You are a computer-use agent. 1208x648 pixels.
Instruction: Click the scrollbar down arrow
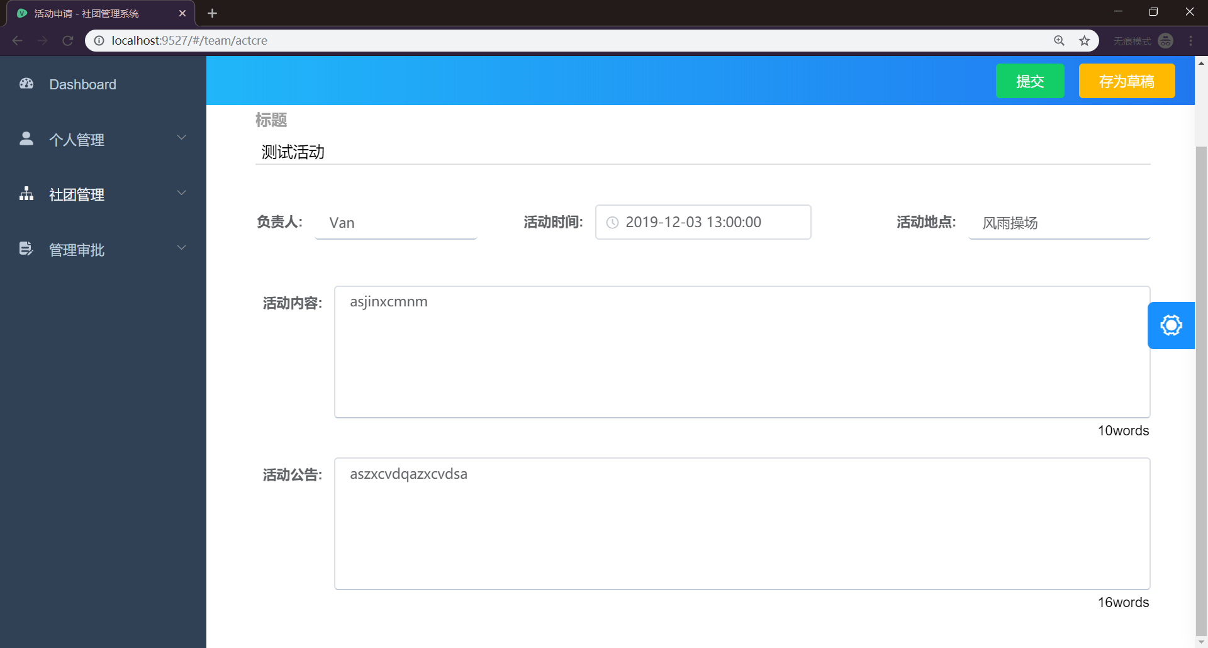(x=1201, y=642)
